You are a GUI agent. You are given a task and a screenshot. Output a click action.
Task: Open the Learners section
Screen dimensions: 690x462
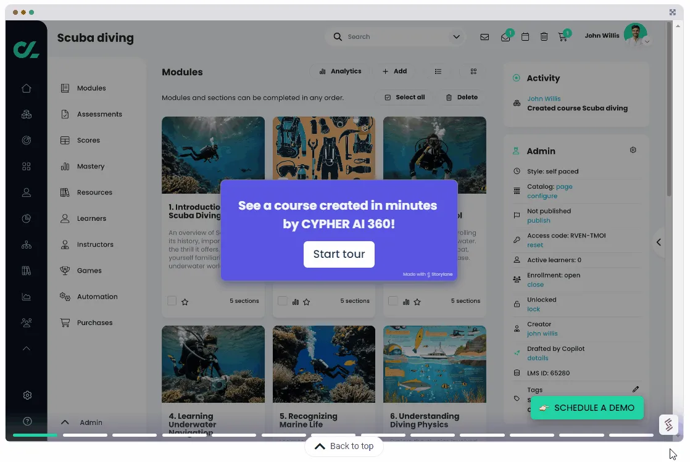coord(93,218)
